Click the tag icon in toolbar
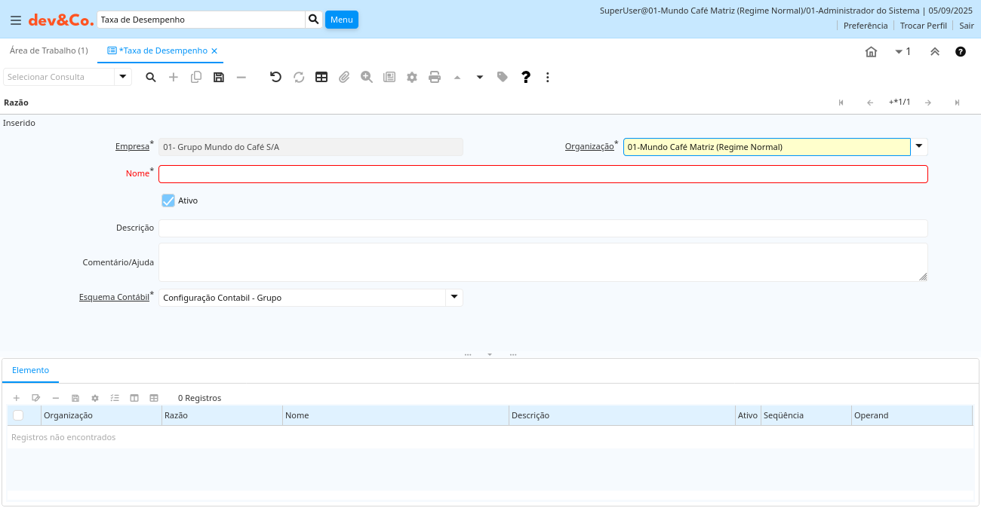The height and width of the screenshot is (508, 981). tap(503, 77)
